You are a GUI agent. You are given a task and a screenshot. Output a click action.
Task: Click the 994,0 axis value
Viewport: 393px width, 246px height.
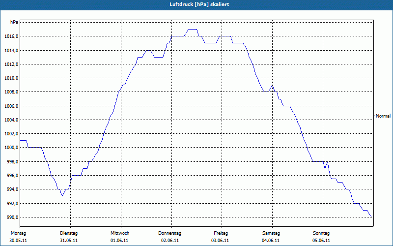[12, 189]
